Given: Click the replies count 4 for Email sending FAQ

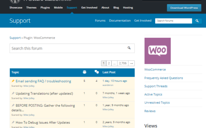Looking at the screenshot, I should click(x=97, y=81).
